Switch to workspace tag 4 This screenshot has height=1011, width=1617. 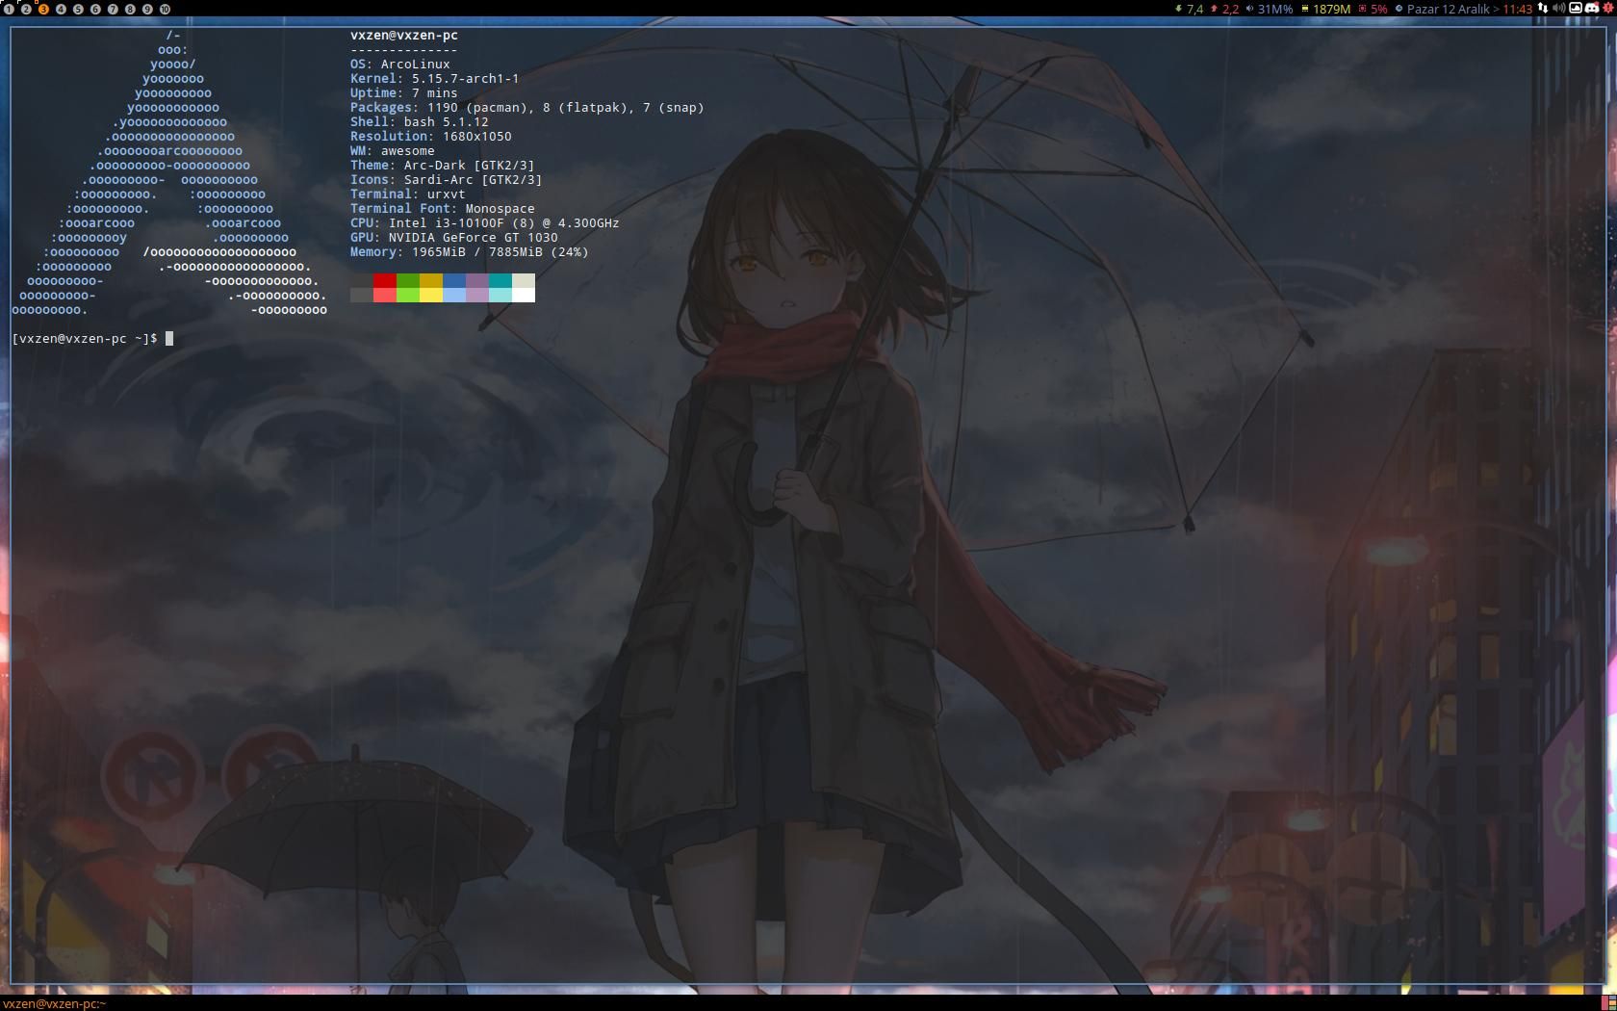(61, 9)
